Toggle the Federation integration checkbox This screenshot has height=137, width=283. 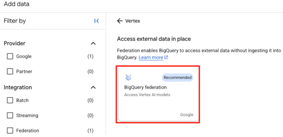tap(10, 130)
